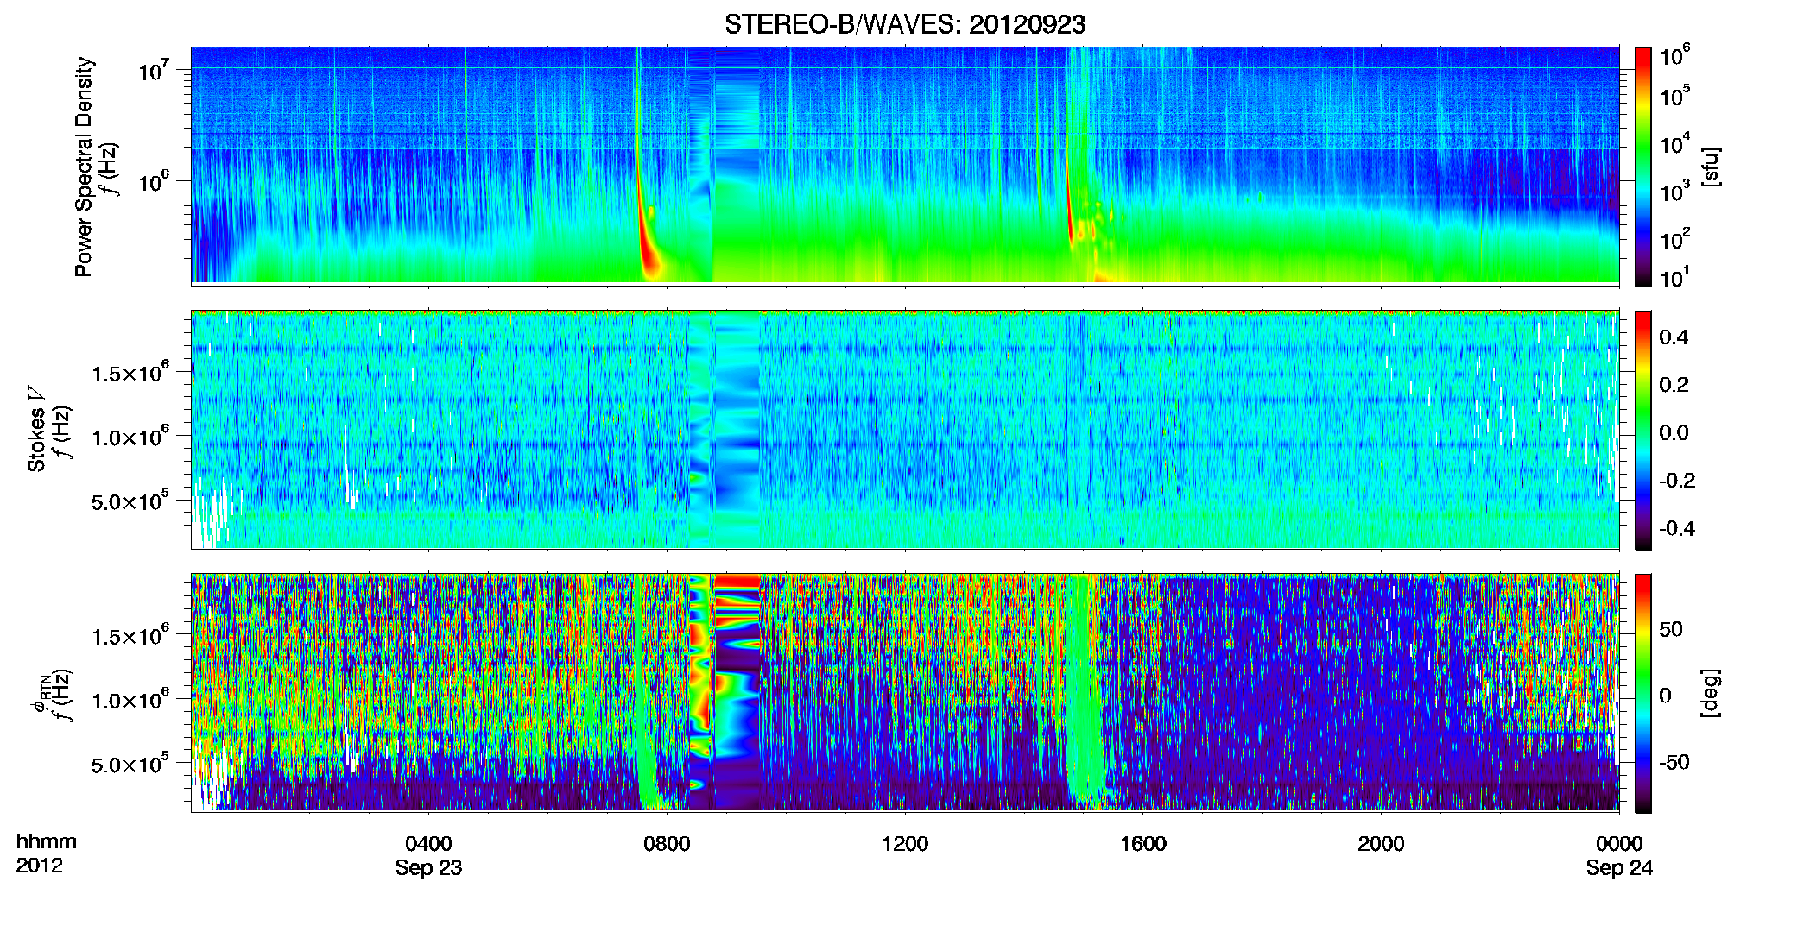Click the Stokes V colorbar
This screenshot has width=1810, height=932.
[1643, 430]
